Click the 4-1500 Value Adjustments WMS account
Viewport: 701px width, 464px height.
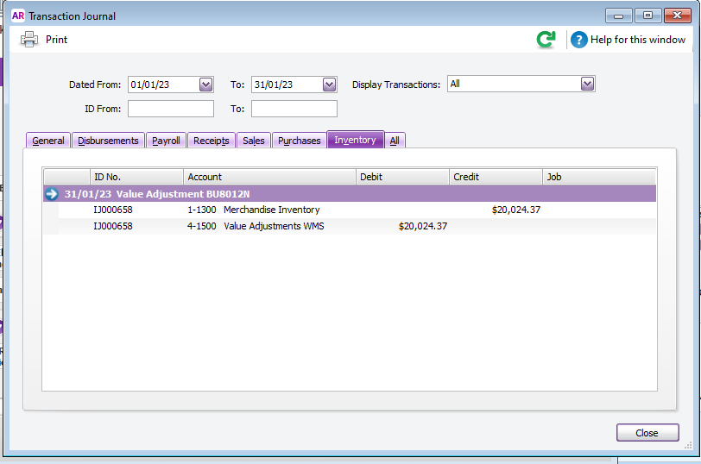click(x=256, y=226)
